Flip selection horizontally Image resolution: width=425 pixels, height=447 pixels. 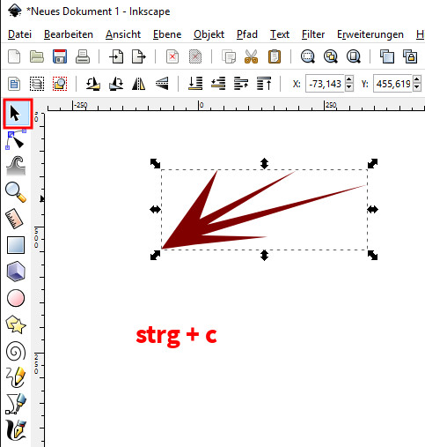tap(139, 84)
